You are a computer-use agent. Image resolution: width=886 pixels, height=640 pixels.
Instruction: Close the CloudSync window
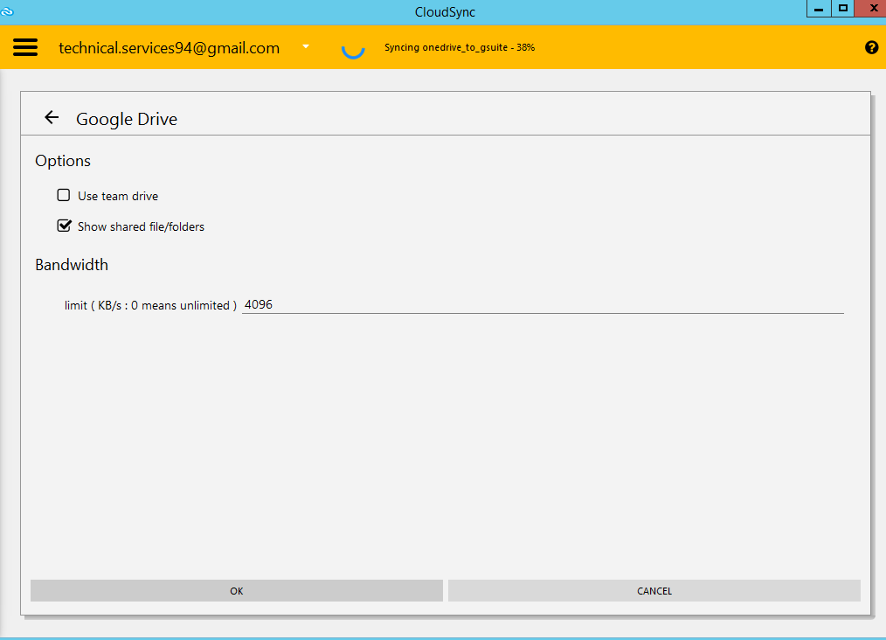(871, 9)
